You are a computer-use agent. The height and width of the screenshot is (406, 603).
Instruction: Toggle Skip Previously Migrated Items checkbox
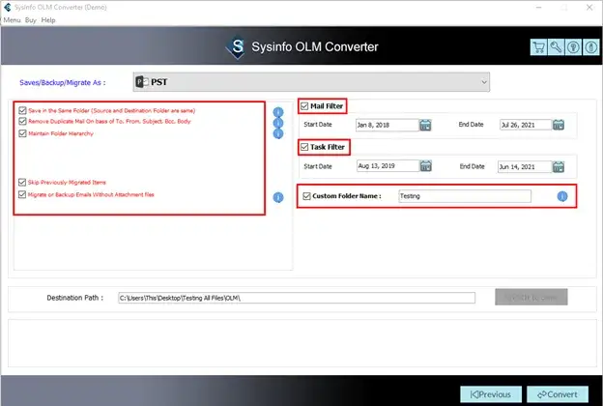[22, 182]
